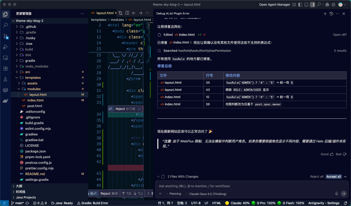Click Open diff for index.html edit
Viewport: 351px width, 206px height.
(x=340, y=35)
